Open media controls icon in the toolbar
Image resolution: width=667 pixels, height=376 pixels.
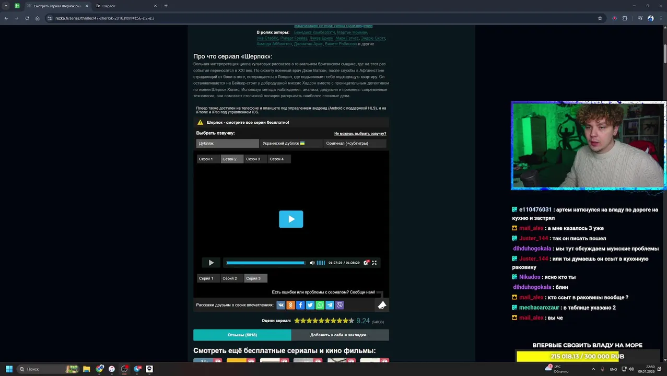(640, 18)
